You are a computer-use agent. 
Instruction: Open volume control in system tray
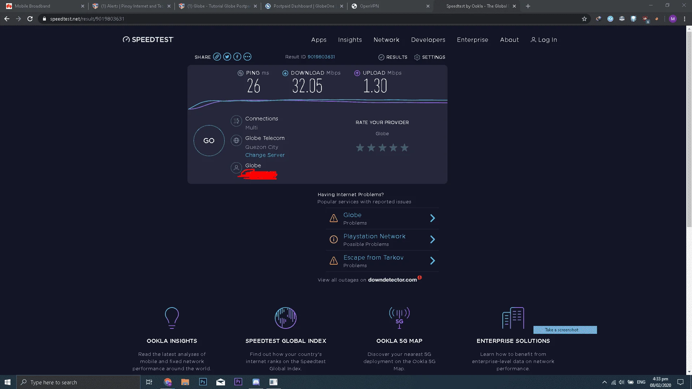[622, 382]
